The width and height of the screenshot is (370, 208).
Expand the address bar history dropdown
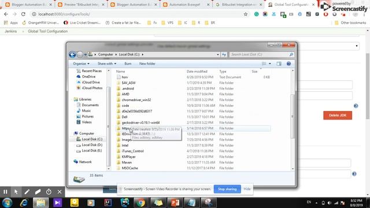point(218,54)
